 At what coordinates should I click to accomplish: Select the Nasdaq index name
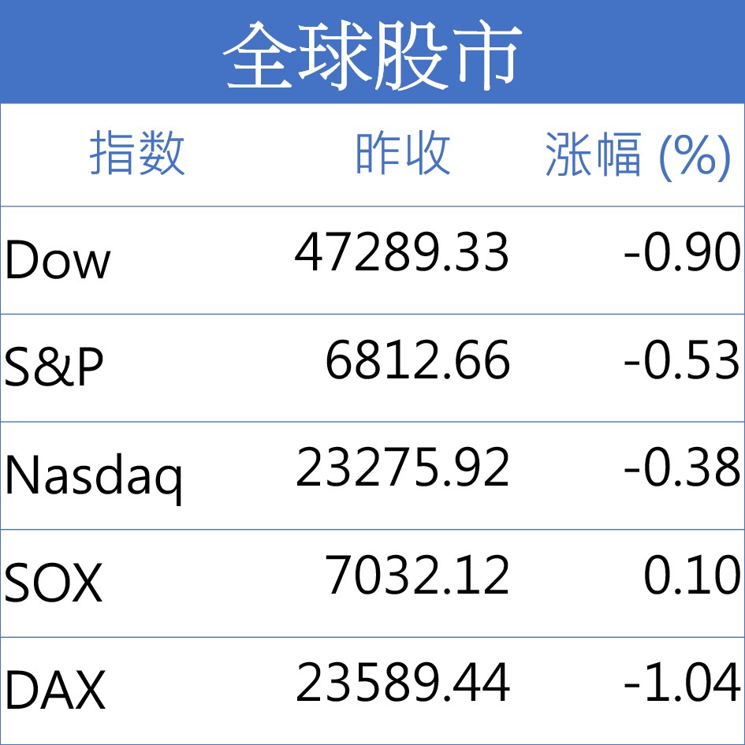[x=94, y=475]
